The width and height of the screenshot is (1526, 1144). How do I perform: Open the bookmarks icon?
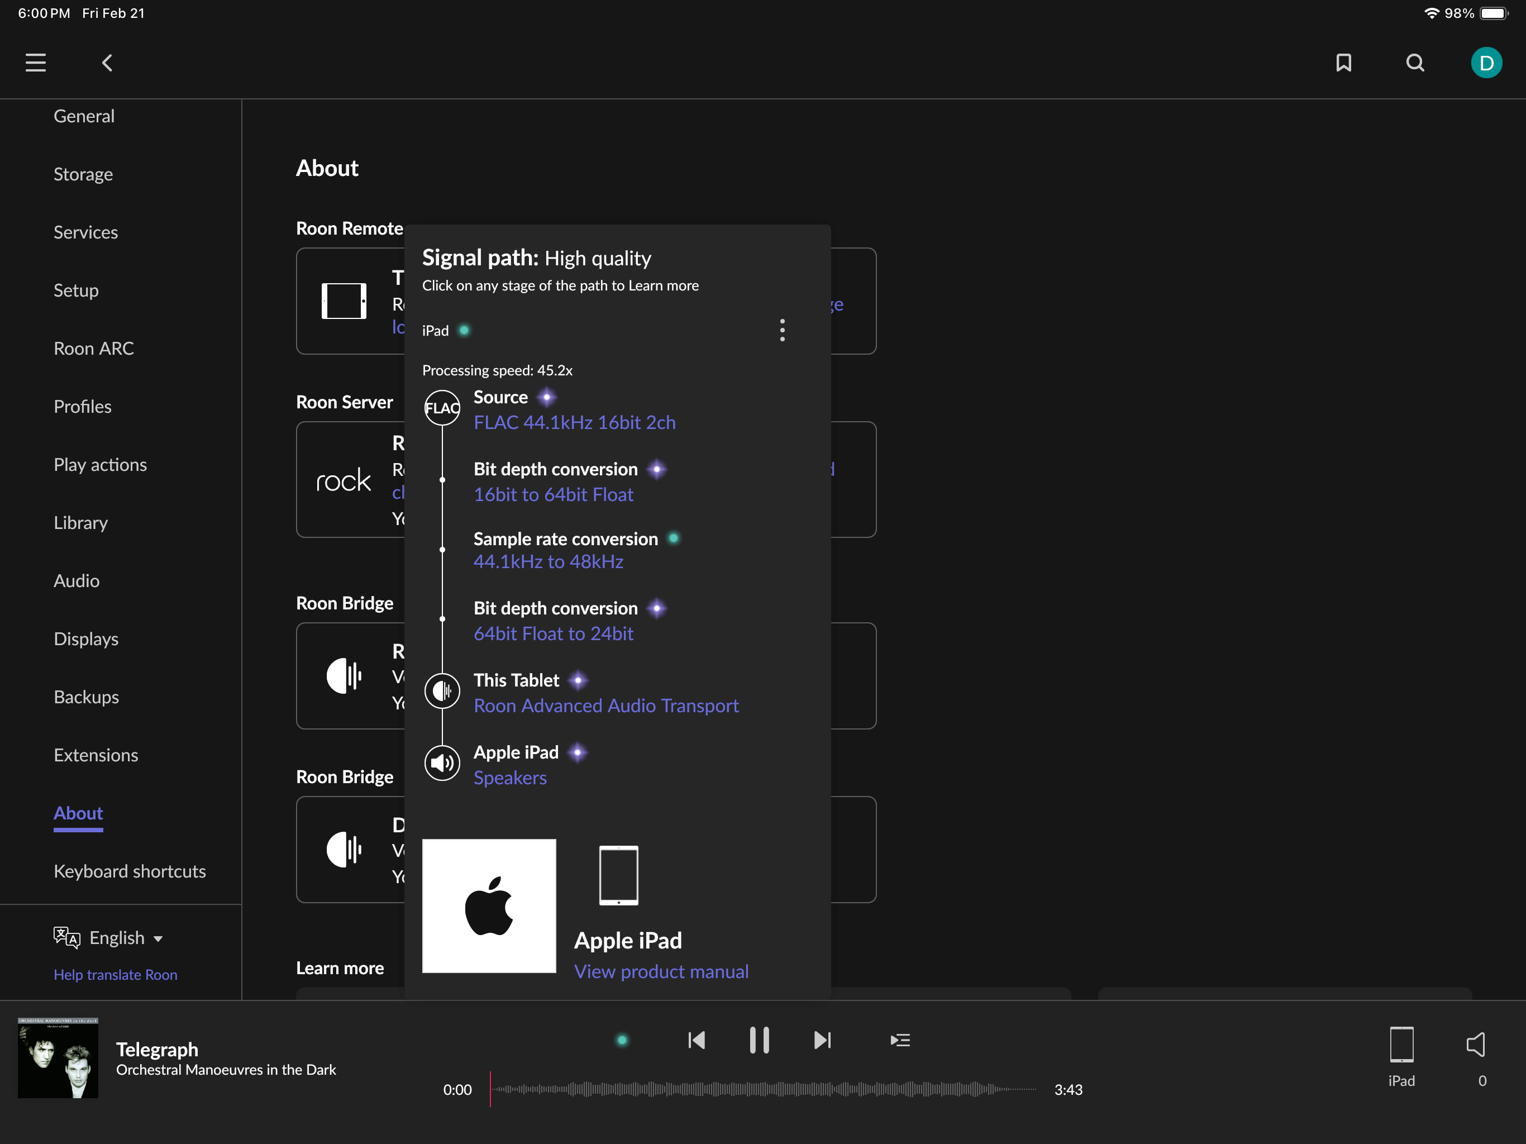click(1343, 63)
